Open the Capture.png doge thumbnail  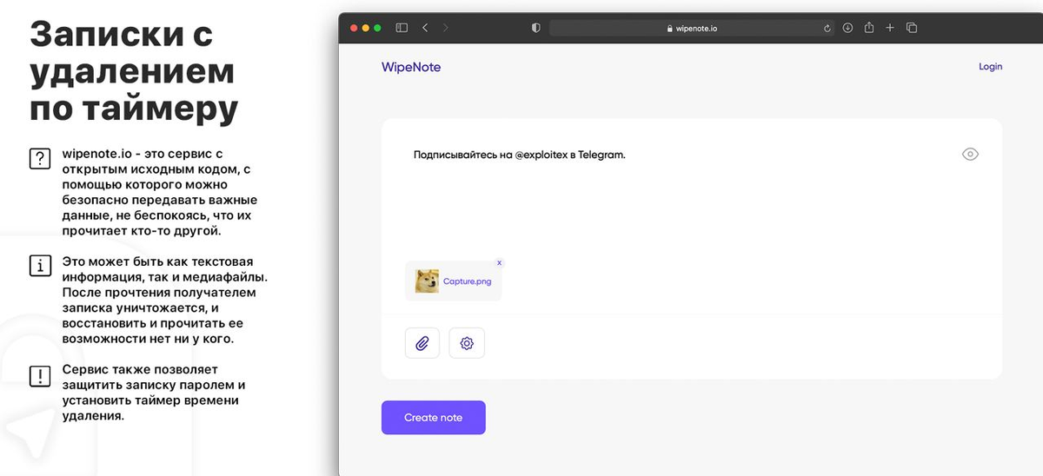(427, 281)
